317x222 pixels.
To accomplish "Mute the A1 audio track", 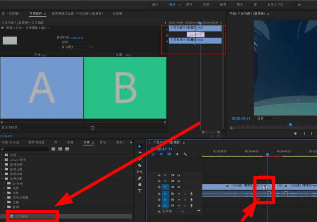I will (x=179, y=194).
